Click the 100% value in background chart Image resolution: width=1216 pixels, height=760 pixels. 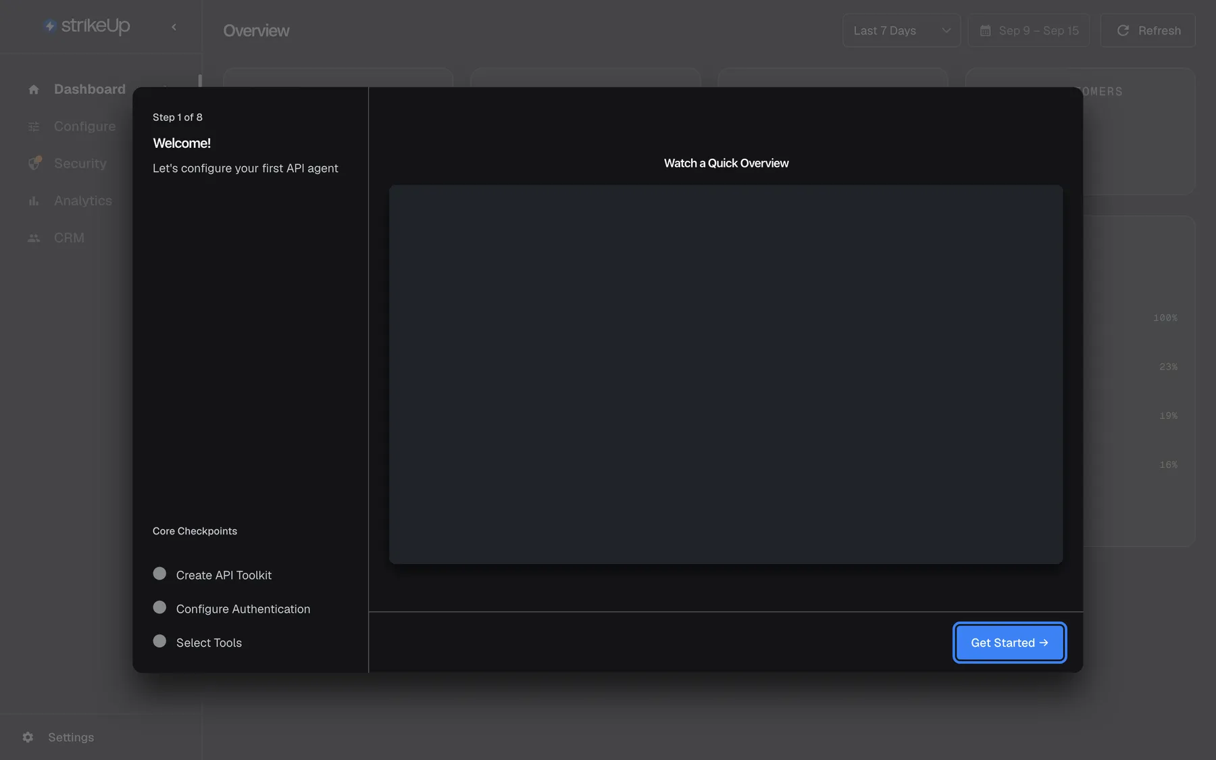(x=1165, y=318)
